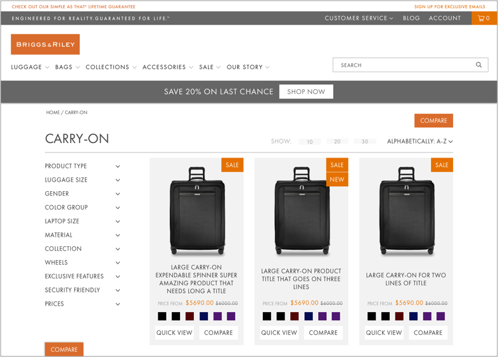Select last purple swatch on Expendable Spinner
This screenshot has height=357, width=498.
tap(231, 316)
